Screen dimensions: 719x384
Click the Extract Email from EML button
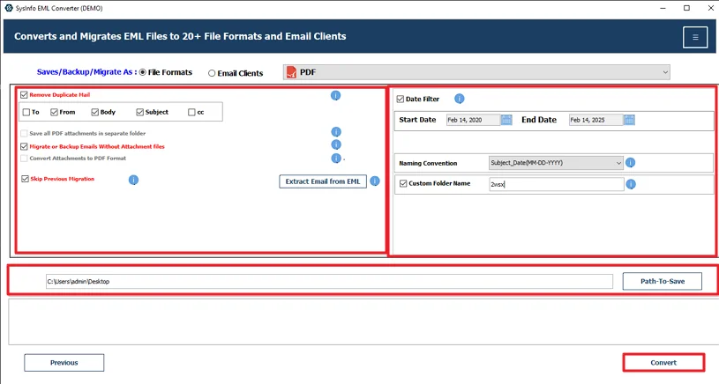323,181
